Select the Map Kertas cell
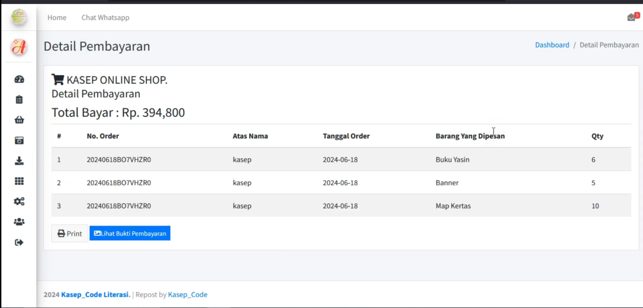643x308 pixels. pos(453,206)
